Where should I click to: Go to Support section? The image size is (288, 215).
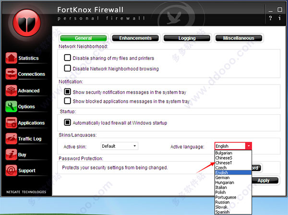(x=27, y=170)
